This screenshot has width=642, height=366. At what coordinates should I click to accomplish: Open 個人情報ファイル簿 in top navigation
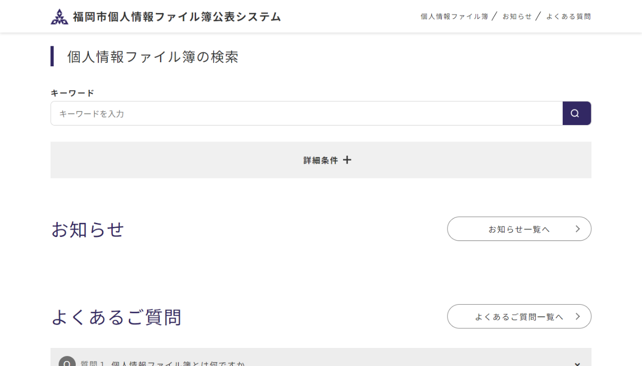click(x=454, y=17)
